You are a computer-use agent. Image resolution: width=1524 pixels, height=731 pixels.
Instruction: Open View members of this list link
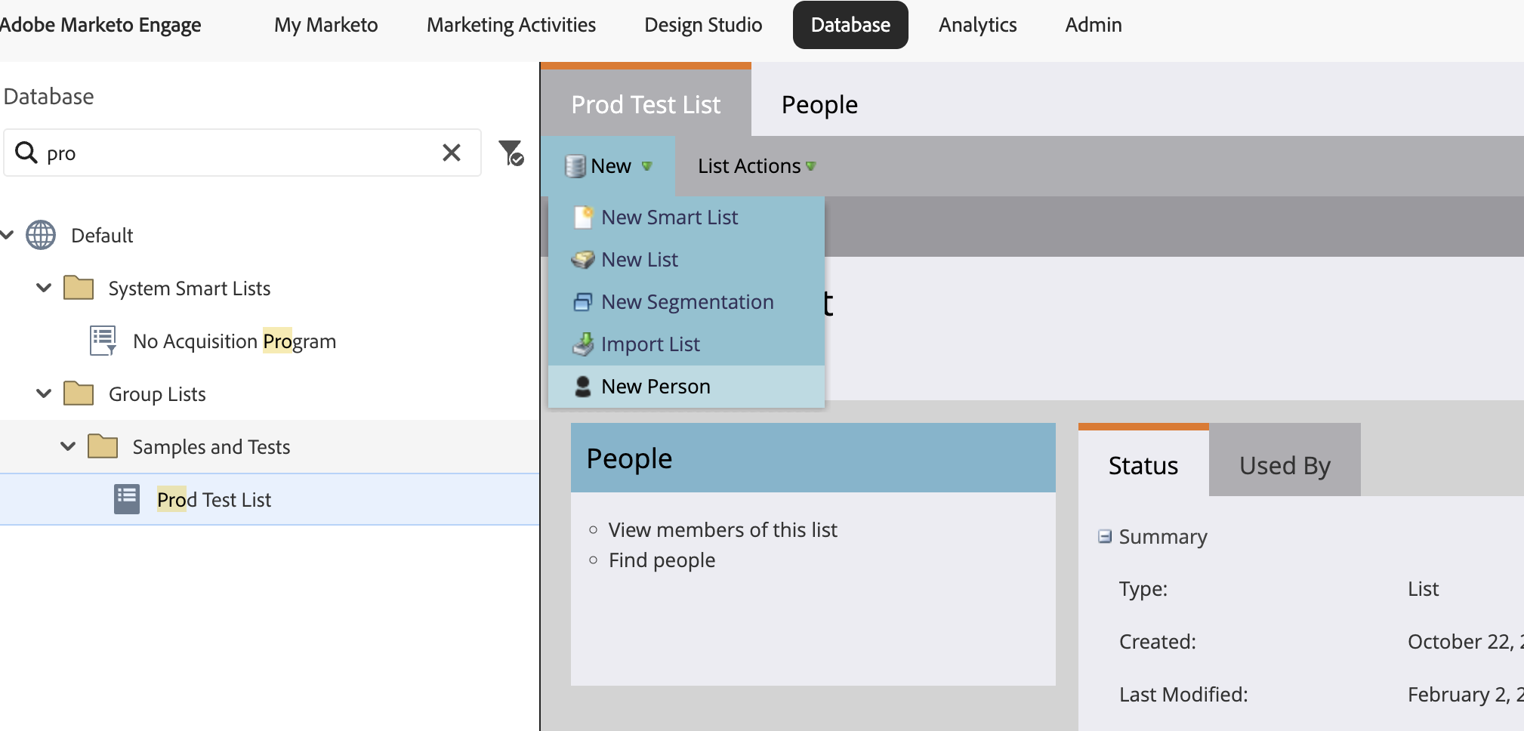click(x=723, y=530)
